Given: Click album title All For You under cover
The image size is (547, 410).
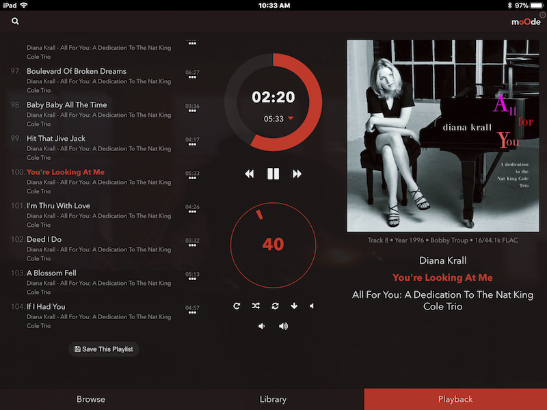Looking at the screenshot, I should pos(442,301).
